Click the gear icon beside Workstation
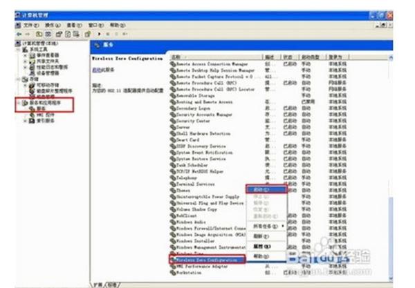 [x=173, y=273]
